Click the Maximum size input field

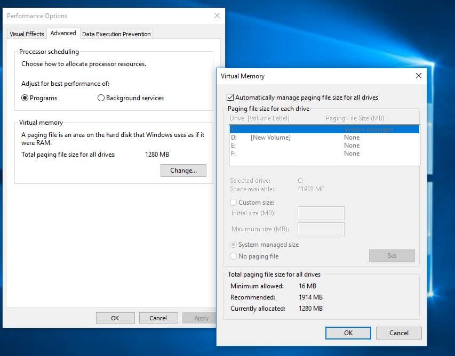pyautogui.click(x=321, y=230)
